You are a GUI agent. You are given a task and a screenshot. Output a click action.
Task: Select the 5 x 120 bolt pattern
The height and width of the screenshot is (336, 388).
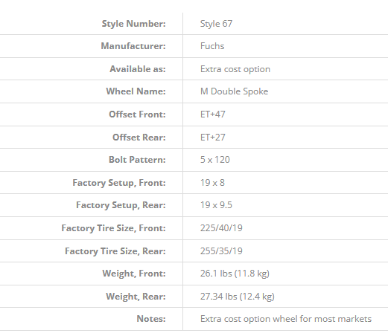(215, 160)
